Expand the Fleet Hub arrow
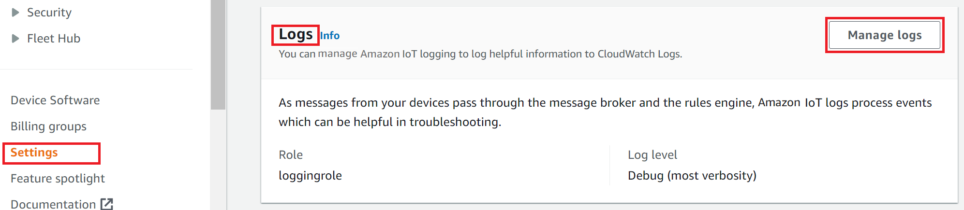Viewport: 964px width, 210px height. pos(15,39)
